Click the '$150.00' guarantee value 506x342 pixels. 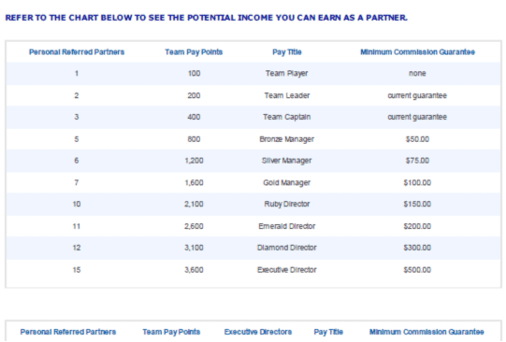(x=417, y=204)
